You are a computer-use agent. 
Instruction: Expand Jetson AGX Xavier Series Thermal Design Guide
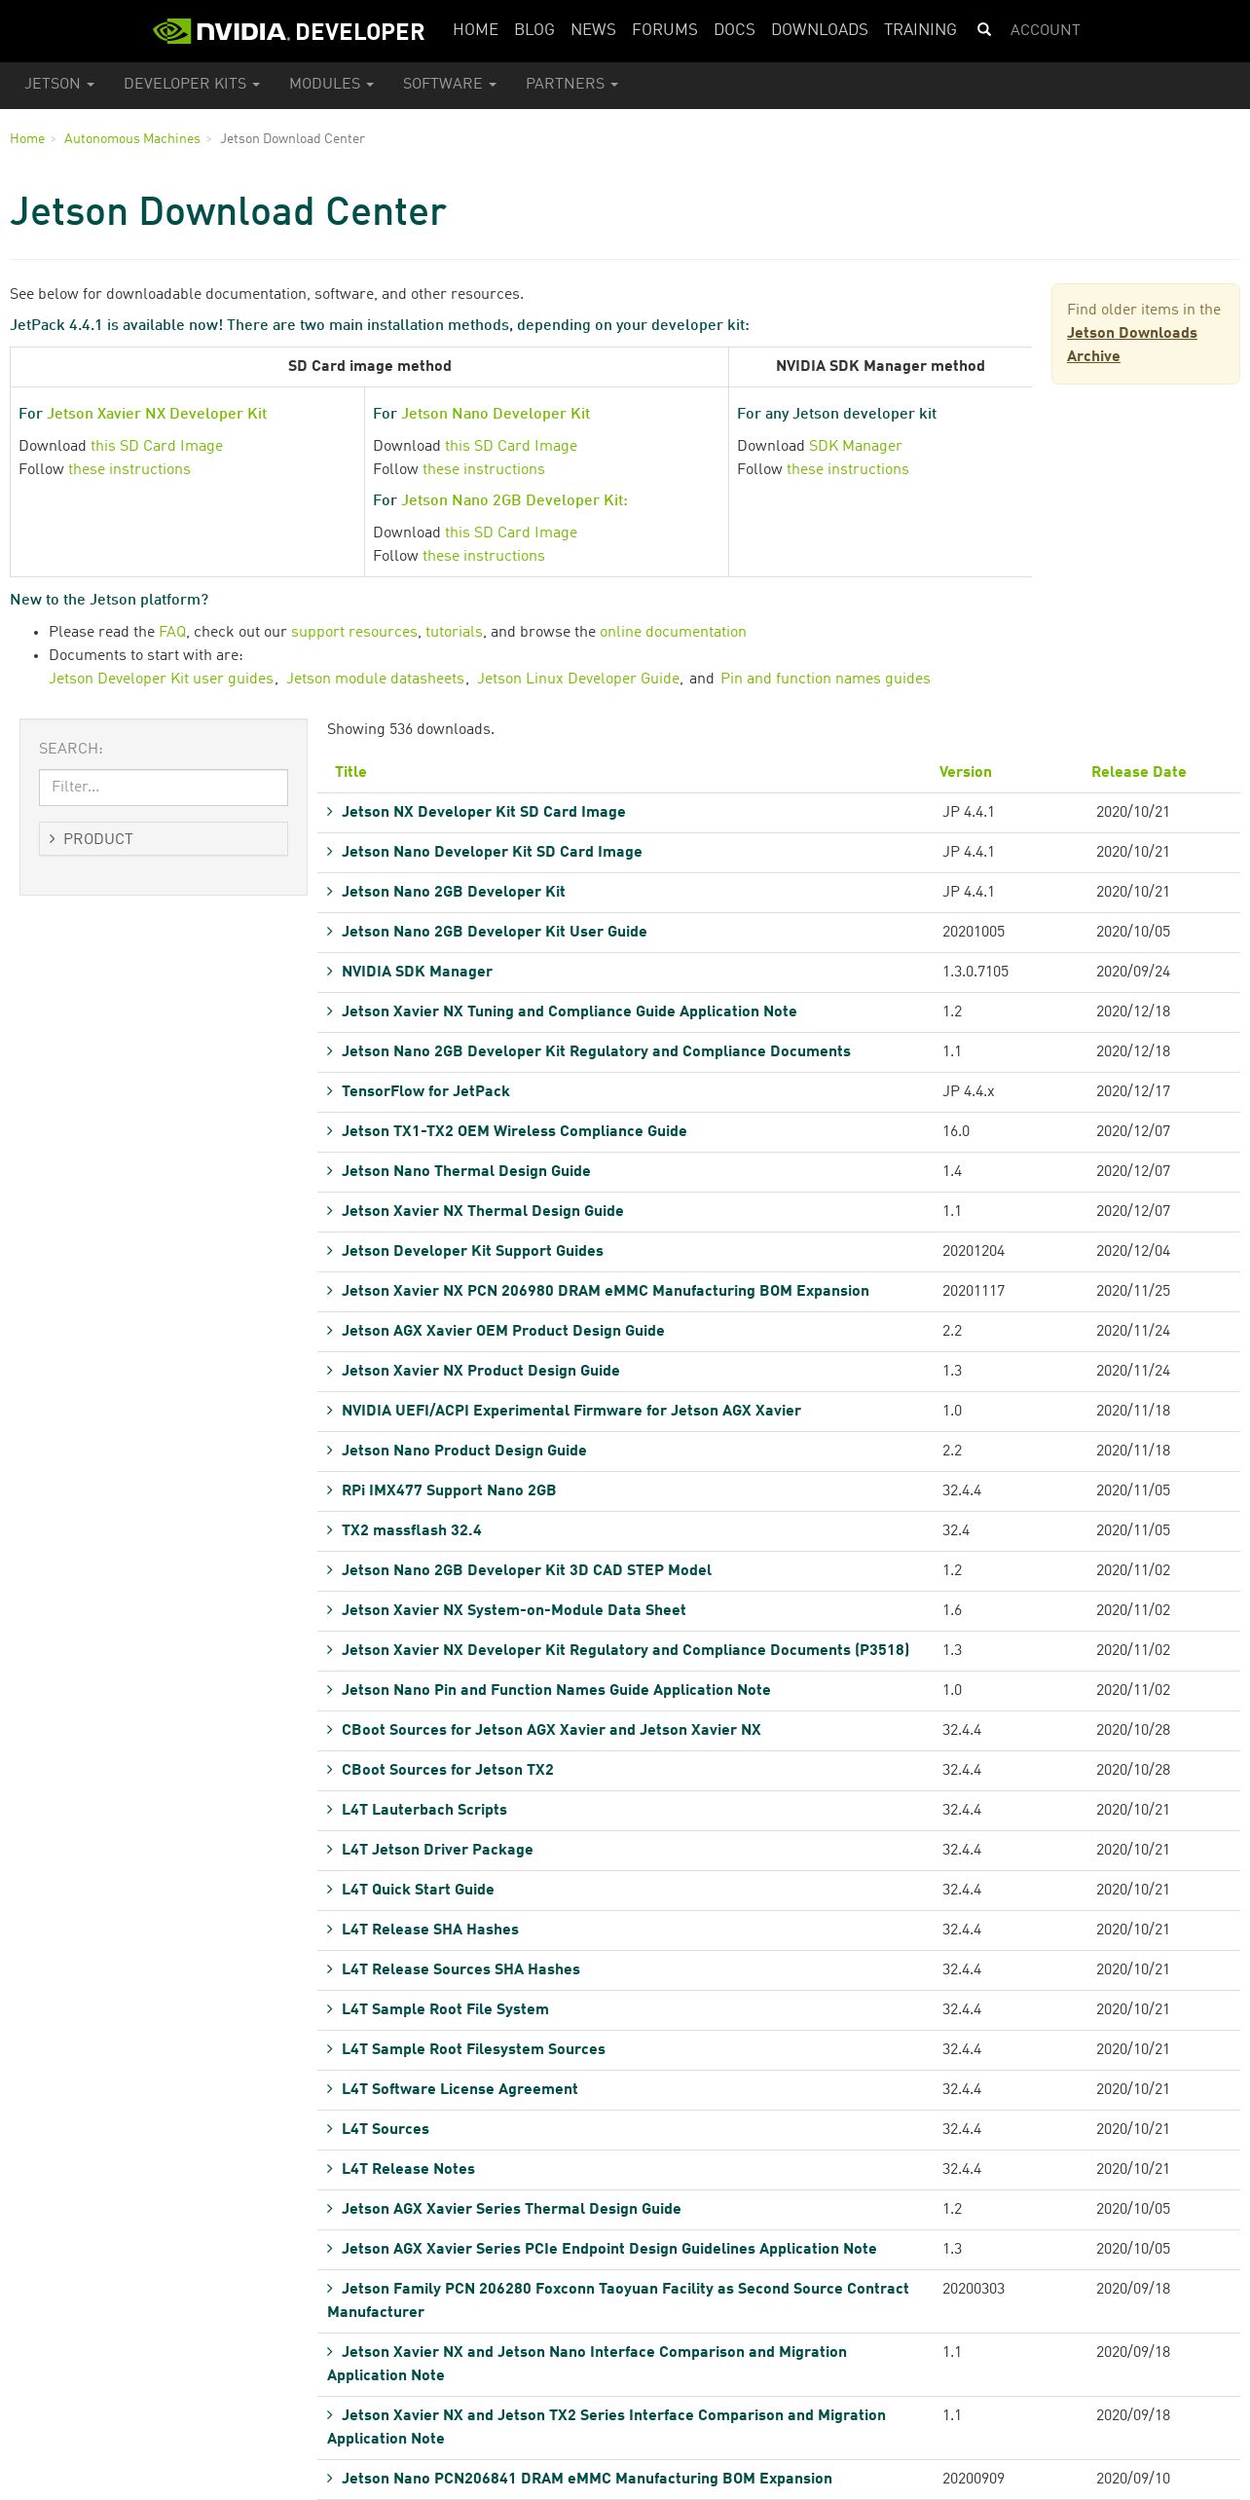[511, 2209]
